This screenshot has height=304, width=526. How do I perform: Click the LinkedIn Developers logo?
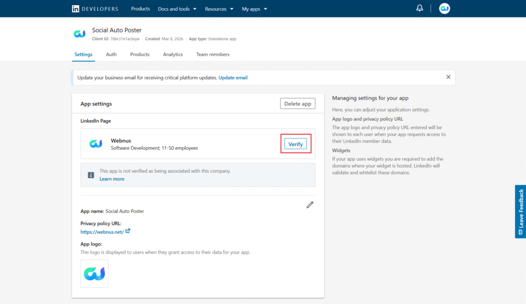click(x=95, y=9)
